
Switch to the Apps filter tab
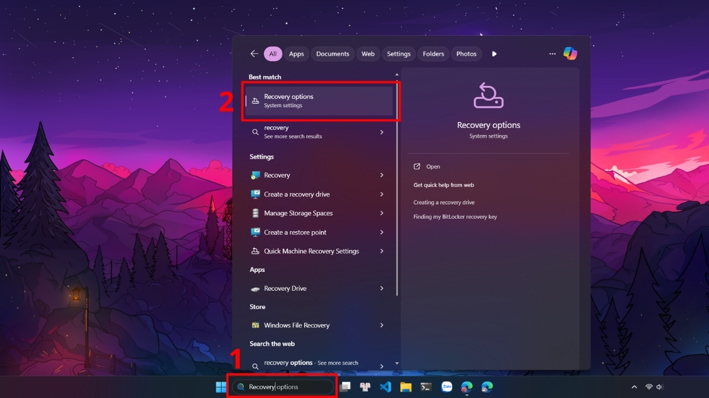pyautogui.click(x=296, y=54)
